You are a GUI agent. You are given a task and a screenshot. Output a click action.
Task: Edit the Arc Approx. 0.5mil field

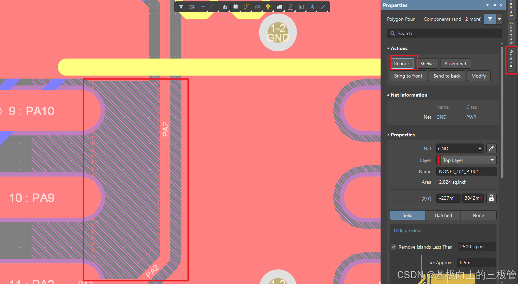pos(476,263)
